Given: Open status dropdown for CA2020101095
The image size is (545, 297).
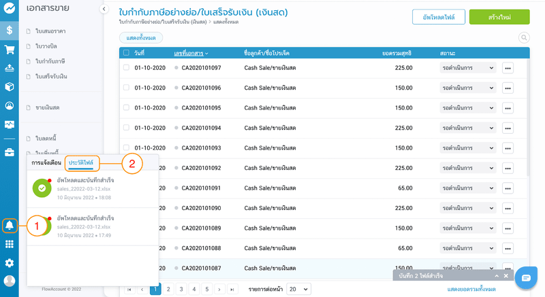Looking at the screenshot, I should coord(468,108).
